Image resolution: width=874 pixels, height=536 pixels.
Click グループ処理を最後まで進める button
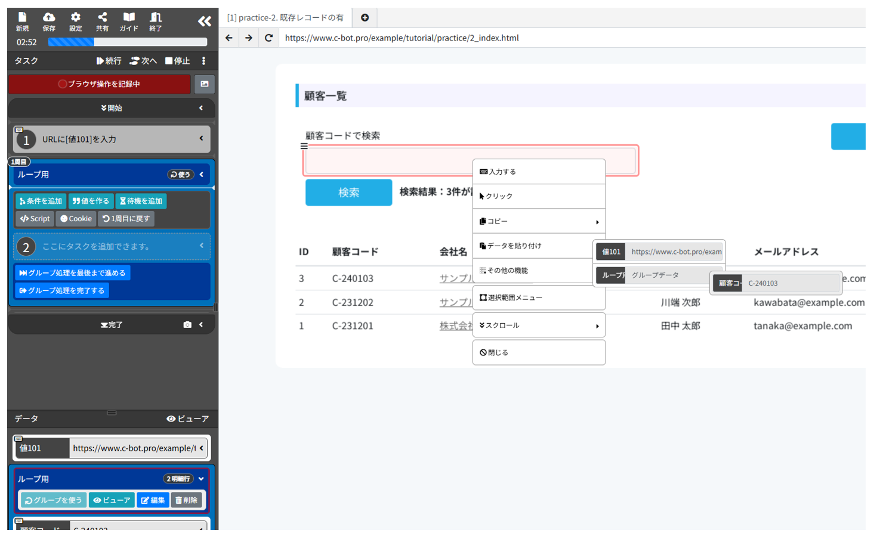[73, 272]
